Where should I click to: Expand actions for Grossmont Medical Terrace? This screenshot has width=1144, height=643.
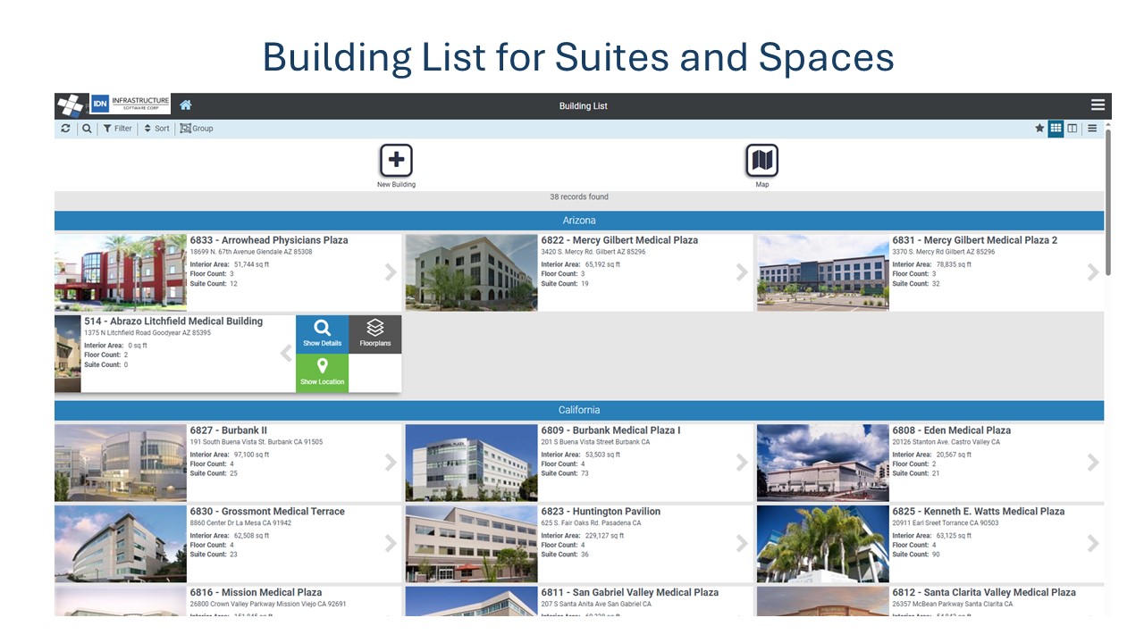(x=391, y=543)
